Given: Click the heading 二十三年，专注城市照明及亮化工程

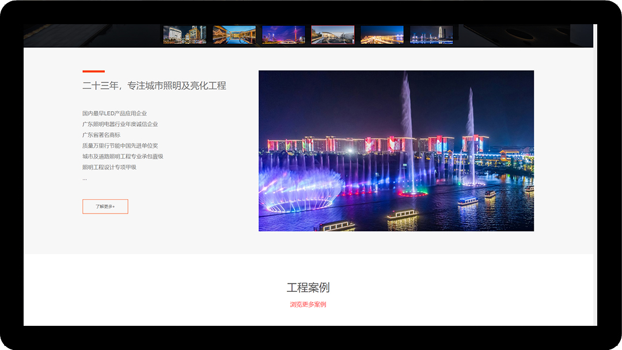Looking at the screenshot, I should [154, 86].
